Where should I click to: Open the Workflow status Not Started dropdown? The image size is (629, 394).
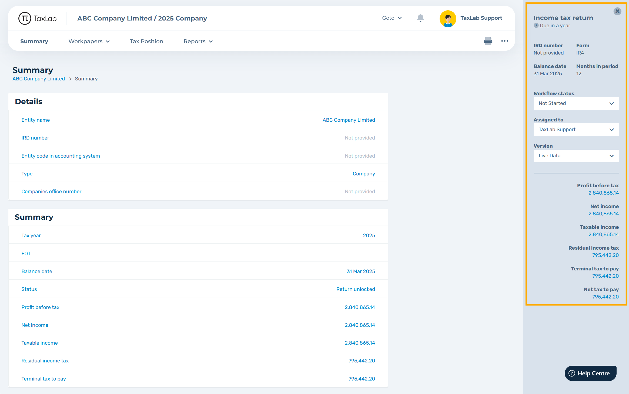[x=576, y=103]
